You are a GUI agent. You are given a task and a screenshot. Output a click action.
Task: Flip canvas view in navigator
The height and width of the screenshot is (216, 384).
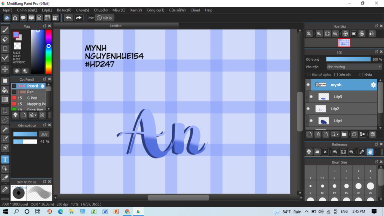[x=372, y=34]
